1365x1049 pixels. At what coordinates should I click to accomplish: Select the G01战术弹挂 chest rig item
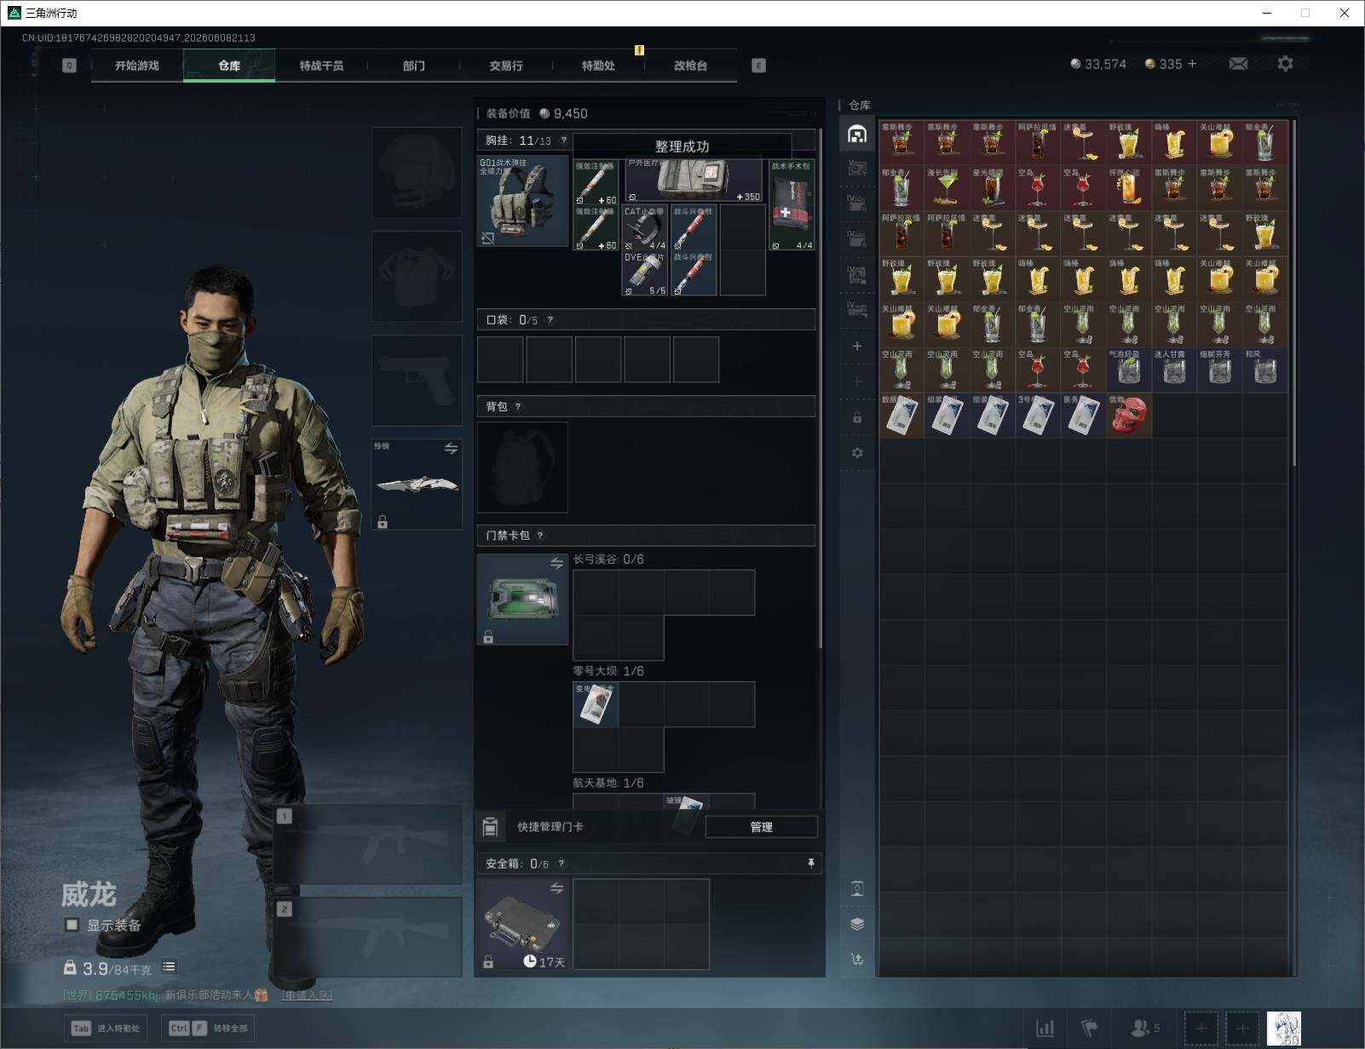coord(522,201)
